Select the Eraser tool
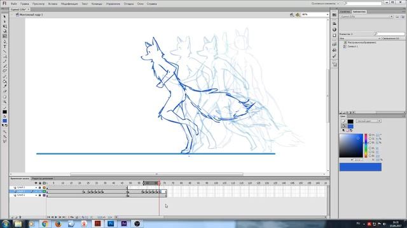407x228 pixels. coord(4,91)
